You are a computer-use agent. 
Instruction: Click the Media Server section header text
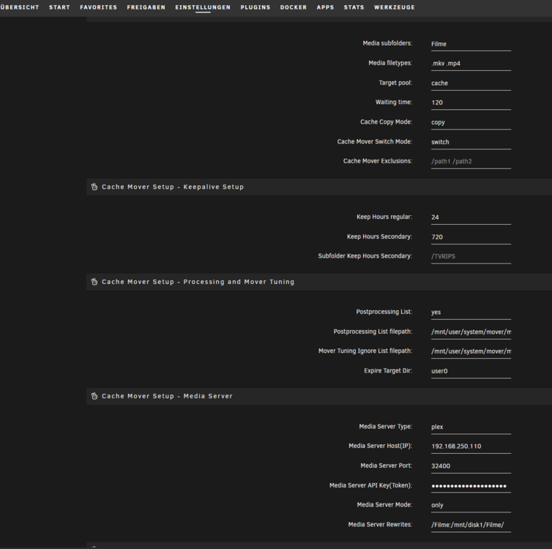[x=167, y=396]
